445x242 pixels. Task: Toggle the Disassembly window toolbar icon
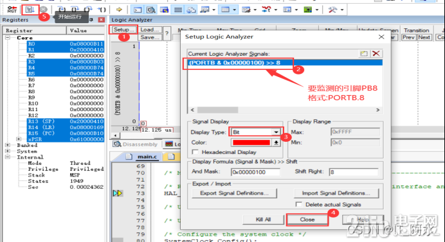pyautogui.click(x=151, y=10)
